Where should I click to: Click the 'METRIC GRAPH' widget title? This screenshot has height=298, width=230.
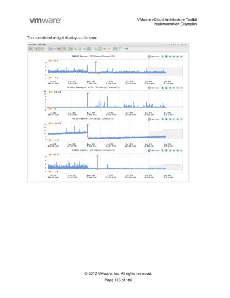tap(37, 45)
